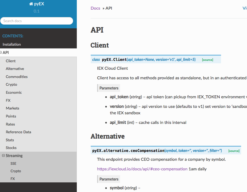Collapse the Streaming subsection

[x=3, y=155]
